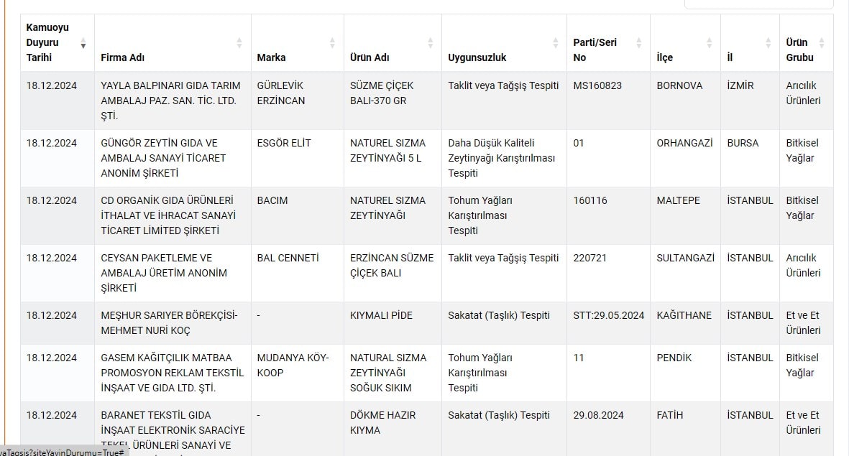This screenshot has height=456, width=849.
Task: Click GÜNGÖR ZEYTİN GIDA company name
Action: click(x=163, y=158)
